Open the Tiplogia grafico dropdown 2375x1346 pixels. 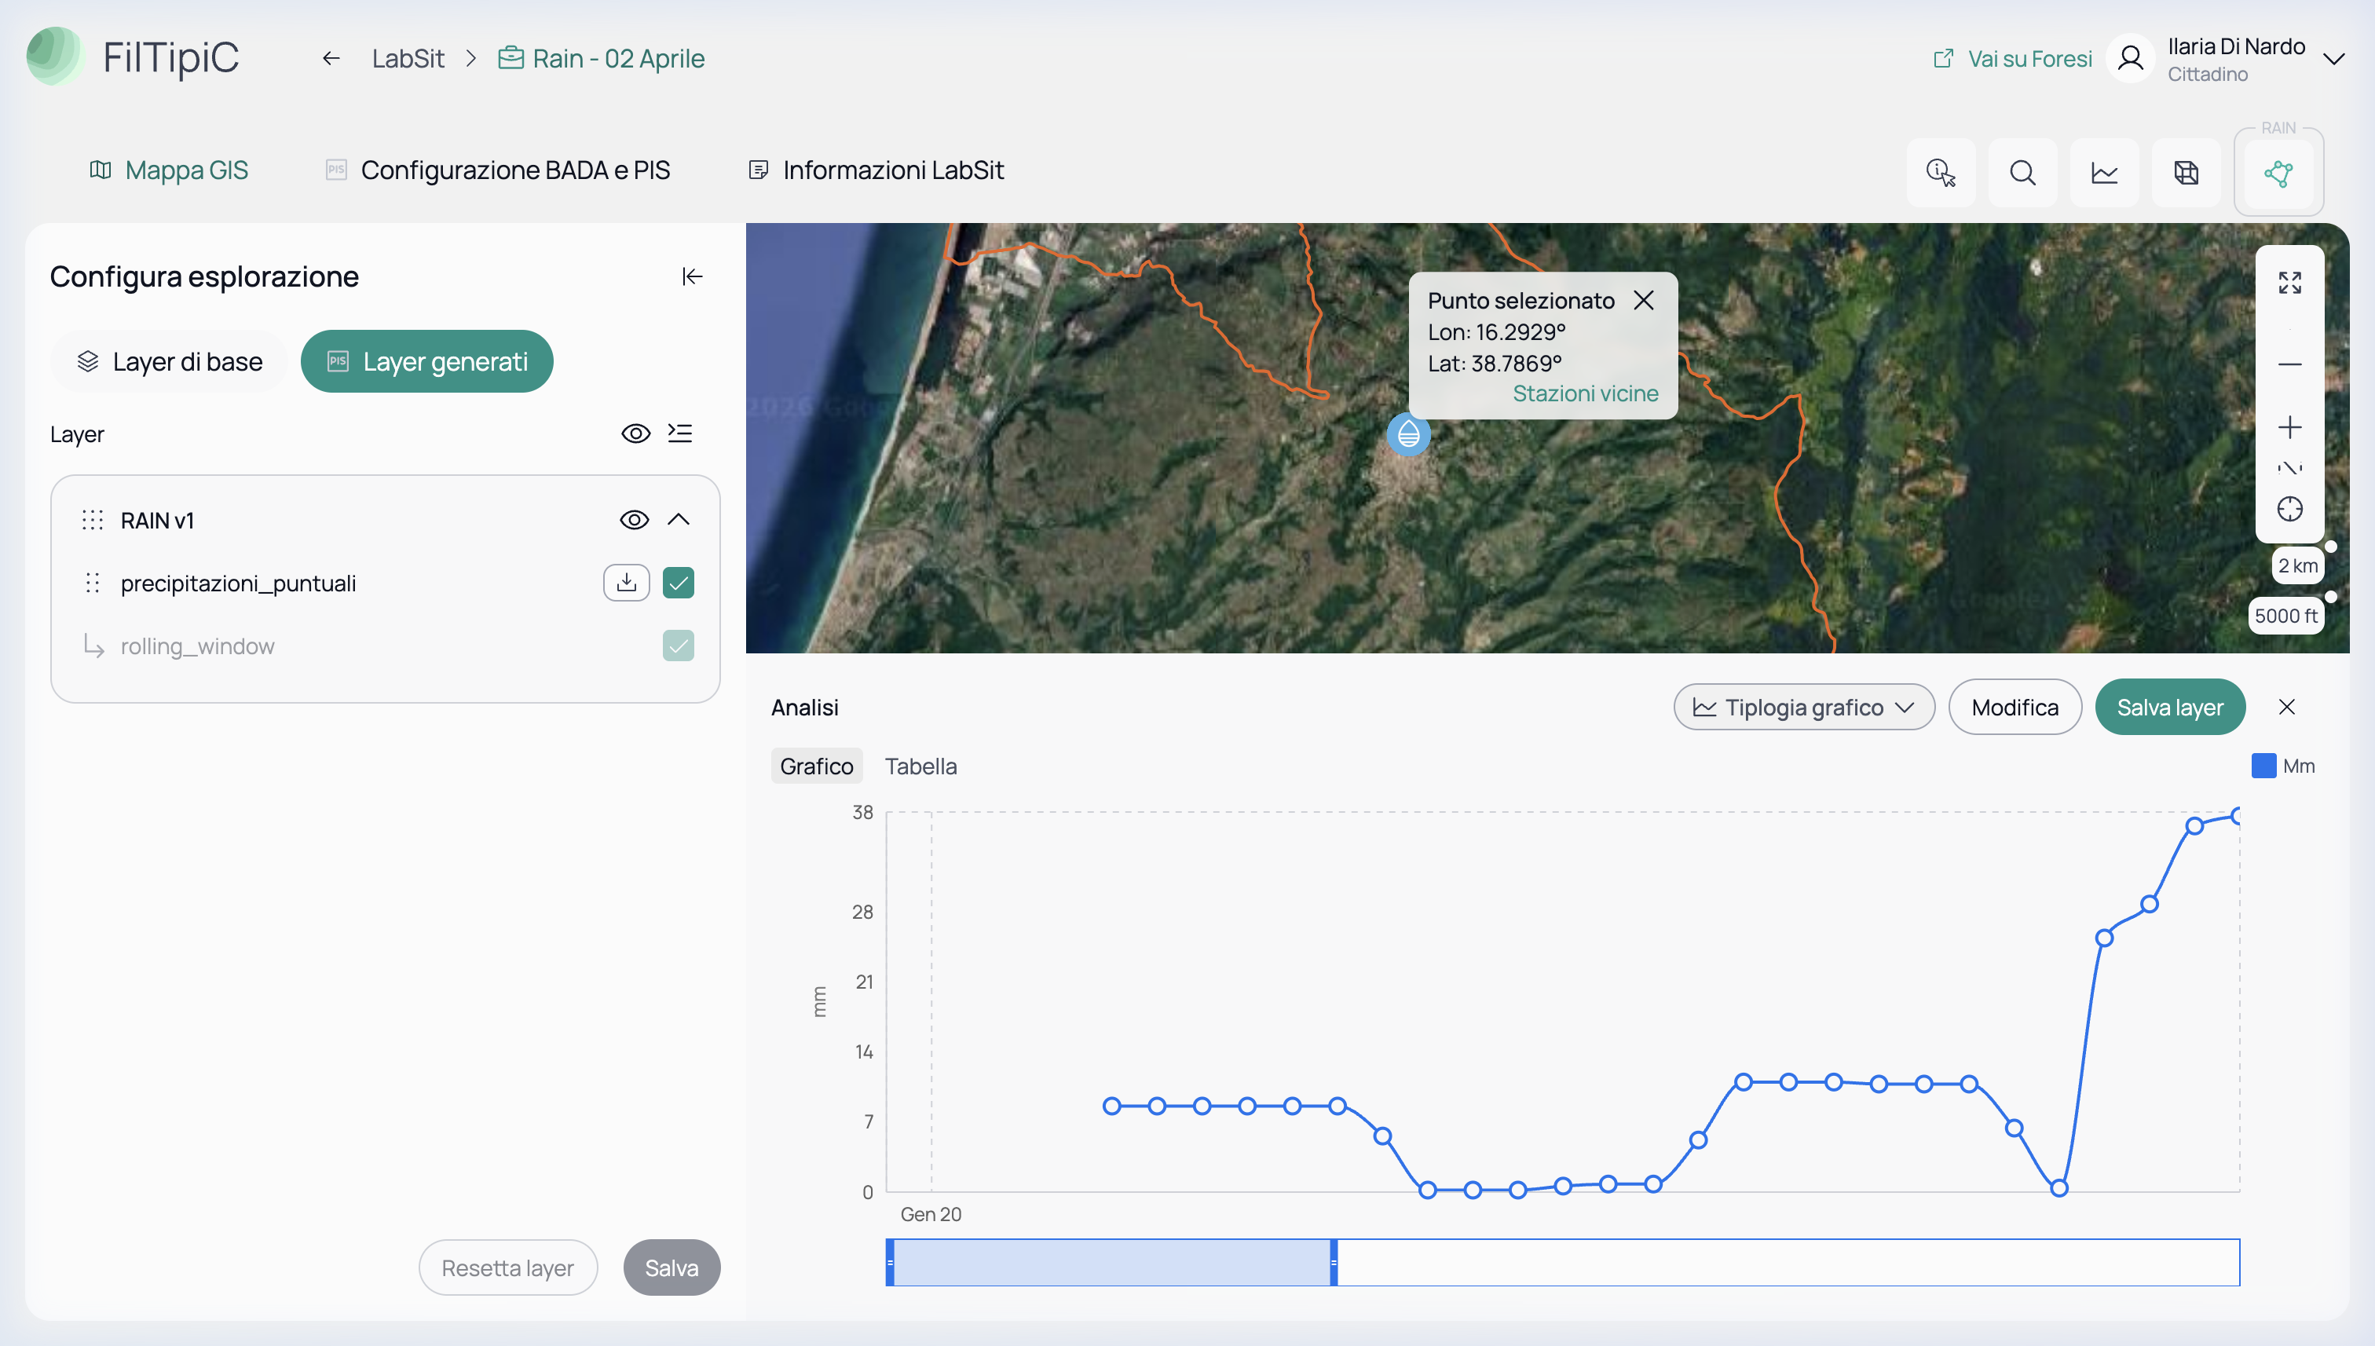(x=1804, y=708)
